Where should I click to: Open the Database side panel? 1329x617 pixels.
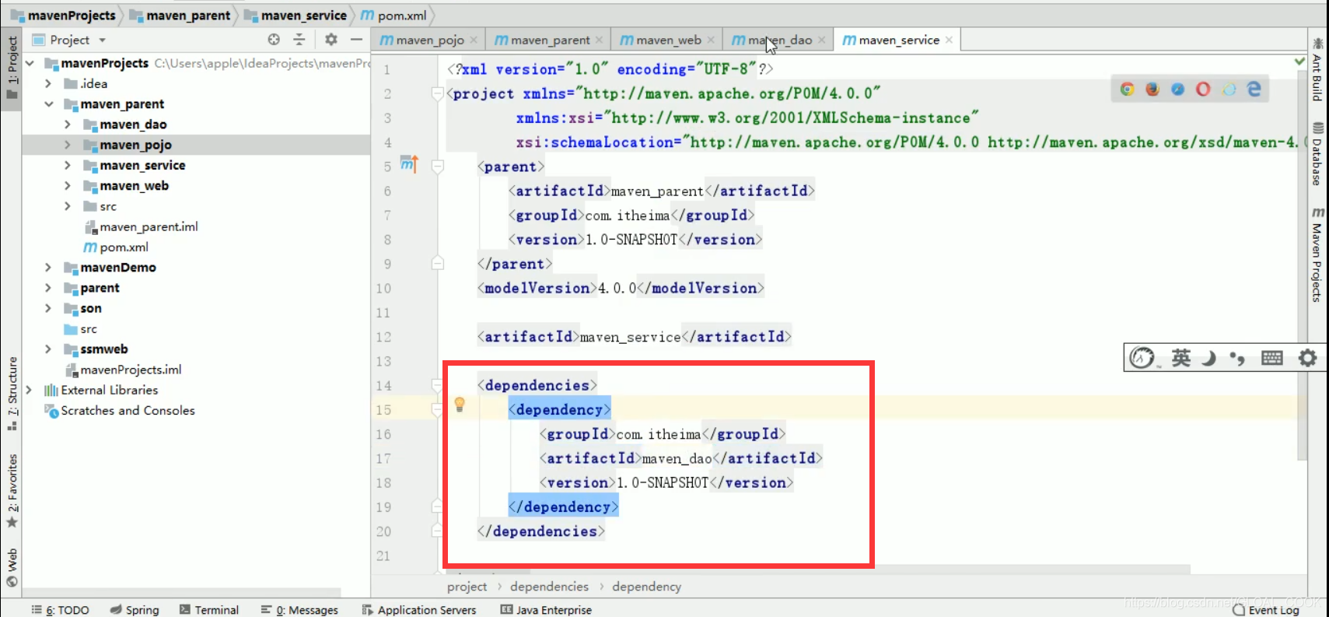point(1317,154)
